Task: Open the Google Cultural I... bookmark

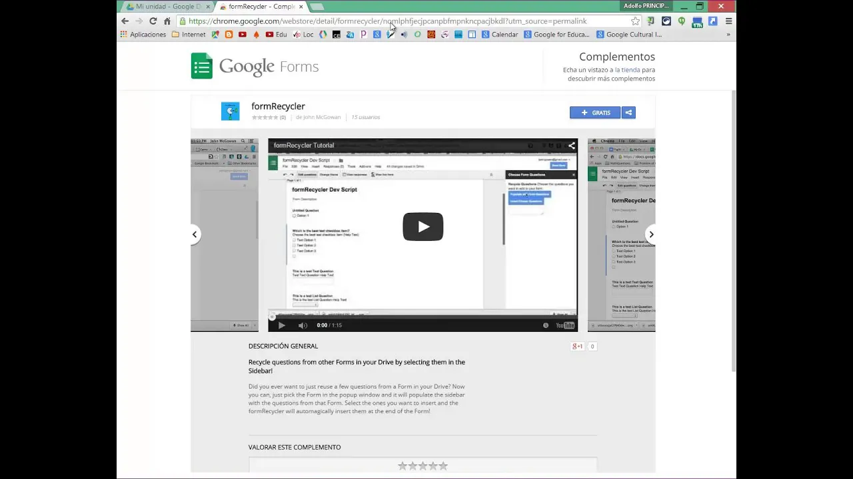Action: click(629, 35)
